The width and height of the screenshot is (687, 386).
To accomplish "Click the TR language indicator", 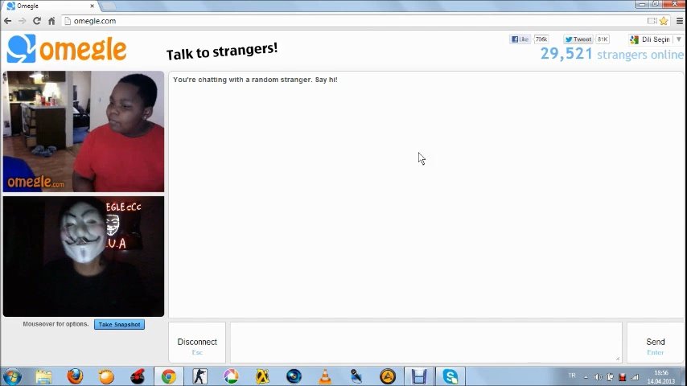I will pos(572,376).
